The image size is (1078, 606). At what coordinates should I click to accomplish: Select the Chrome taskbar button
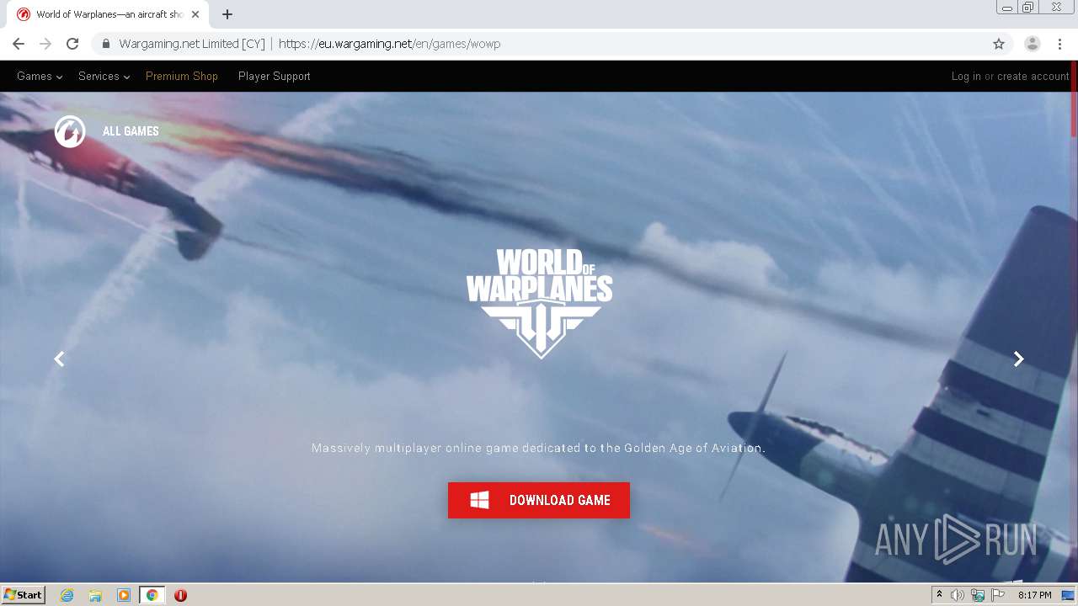click(x=152, y=595)
